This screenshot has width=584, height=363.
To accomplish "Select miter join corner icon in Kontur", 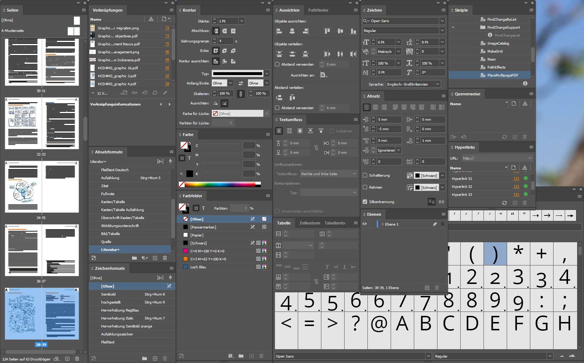I will (216, 51).
